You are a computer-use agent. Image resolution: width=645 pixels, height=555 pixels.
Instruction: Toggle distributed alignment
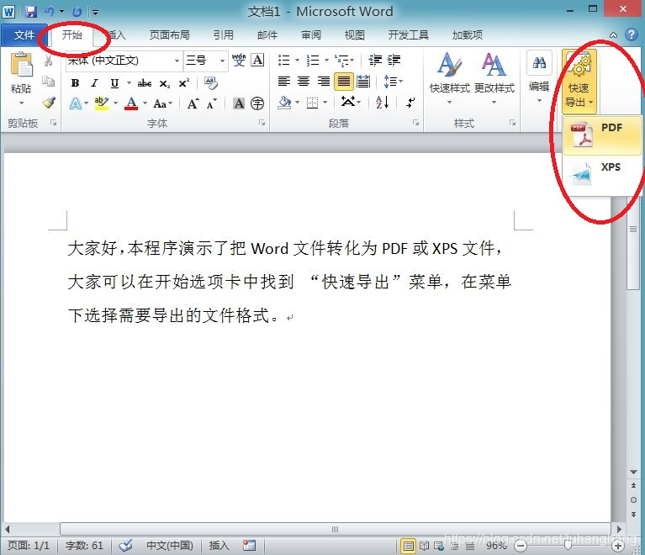[363, 81]
